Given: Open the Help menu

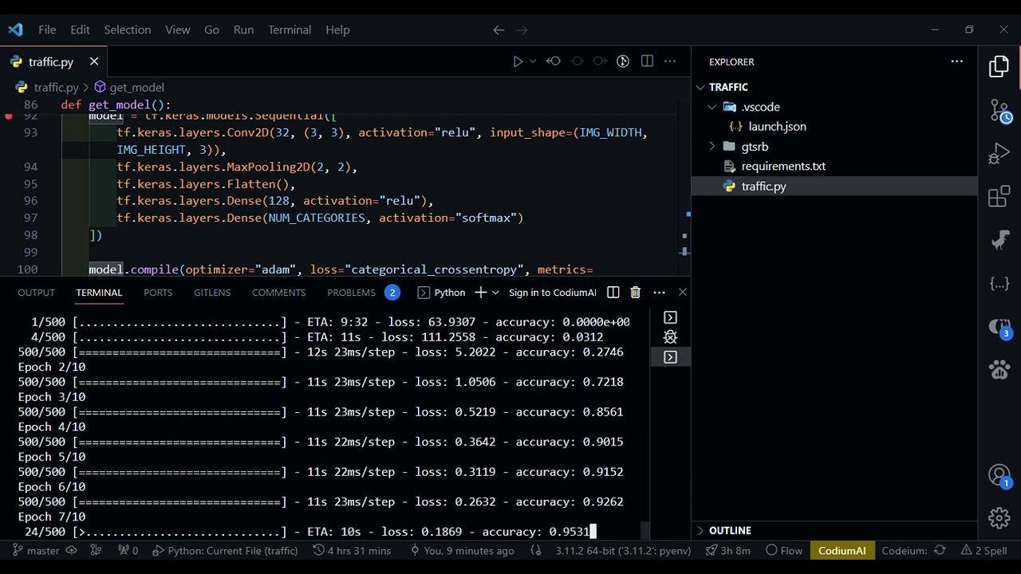Looking at the screenshot, I should pyautogui.click(x=337, y=29).
